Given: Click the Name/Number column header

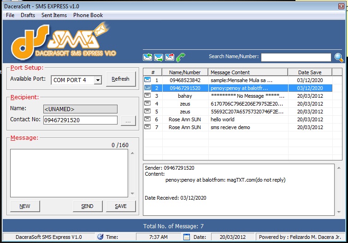Looking at the screenshot, I should [x=185, y=72].
